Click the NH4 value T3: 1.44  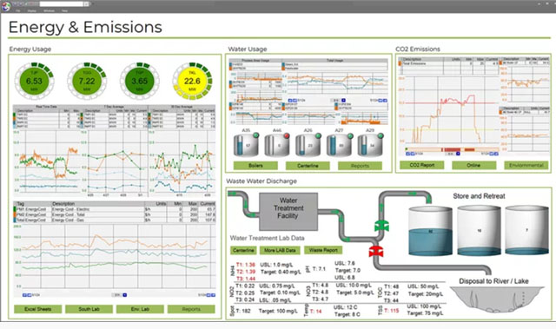246,279
